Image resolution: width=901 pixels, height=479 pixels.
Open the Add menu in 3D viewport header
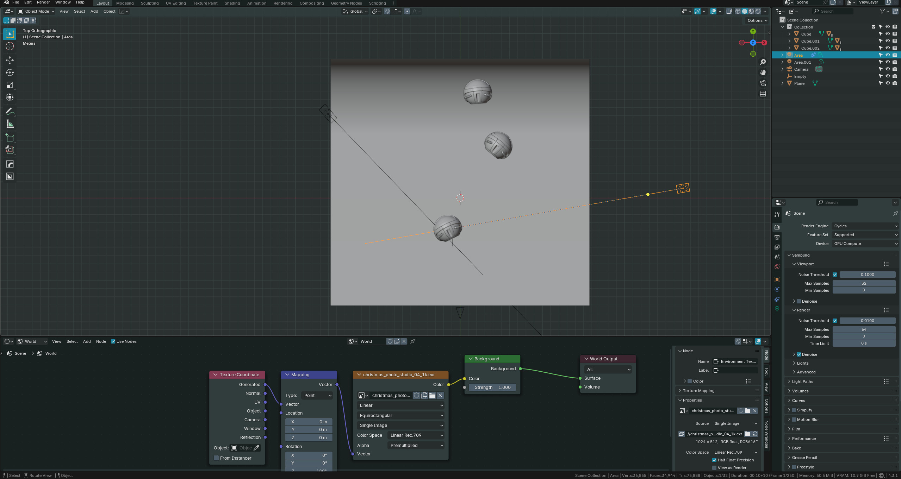(x=94, y=11)
